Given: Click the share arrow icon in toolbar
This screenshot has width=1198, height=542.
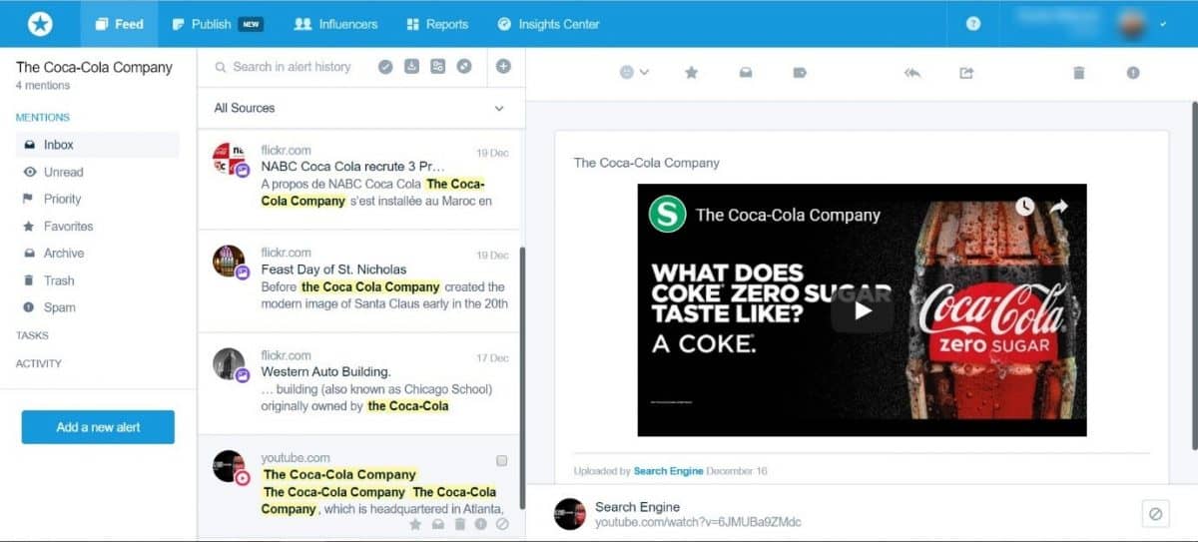Looking at the screenshot, I should coord(966,72).
